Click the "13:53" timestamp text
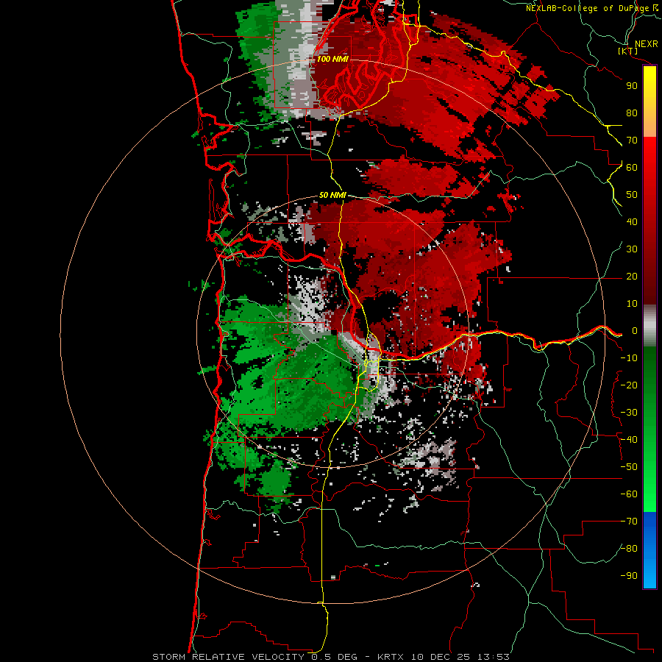The width and height of the screenshot is (662, 662). tap(493, 657)
